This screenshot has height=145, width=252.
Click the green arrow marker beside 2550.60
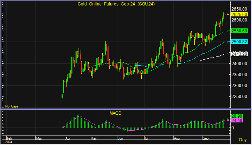pos(228,31)
